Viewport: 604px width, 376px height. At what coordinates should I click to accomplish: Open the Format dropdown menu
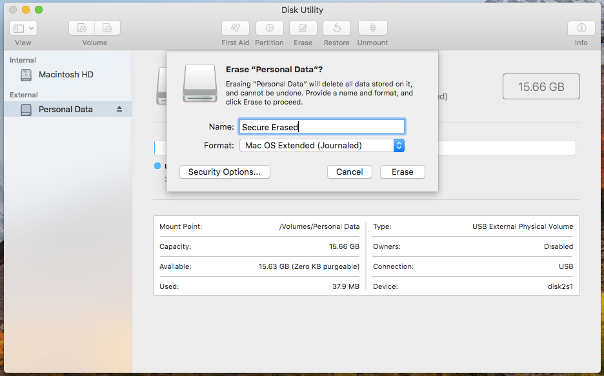pyautogui.click(x=321, y=146)
